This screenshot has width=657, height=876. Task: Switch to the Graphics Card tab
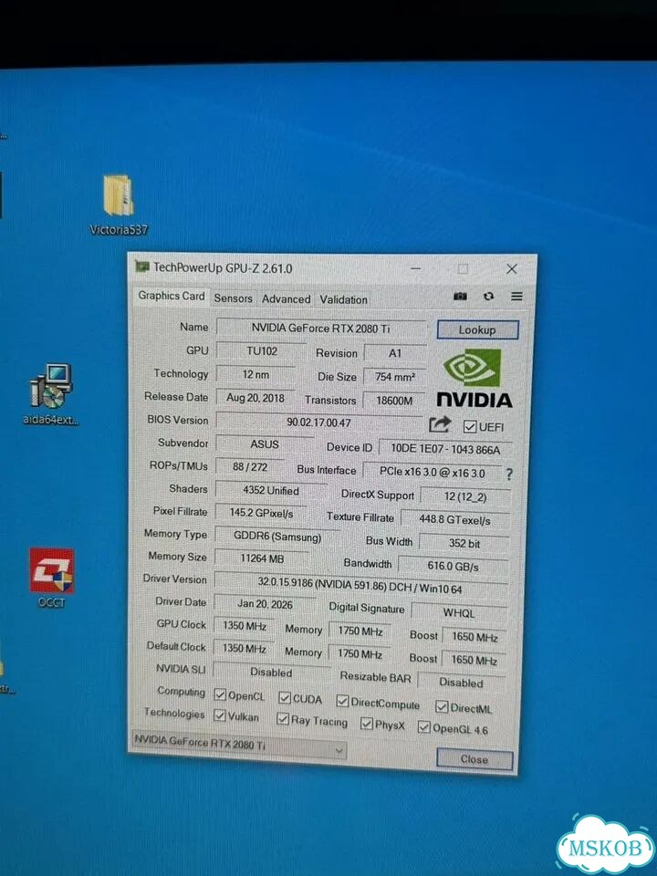tap(171, 296)
